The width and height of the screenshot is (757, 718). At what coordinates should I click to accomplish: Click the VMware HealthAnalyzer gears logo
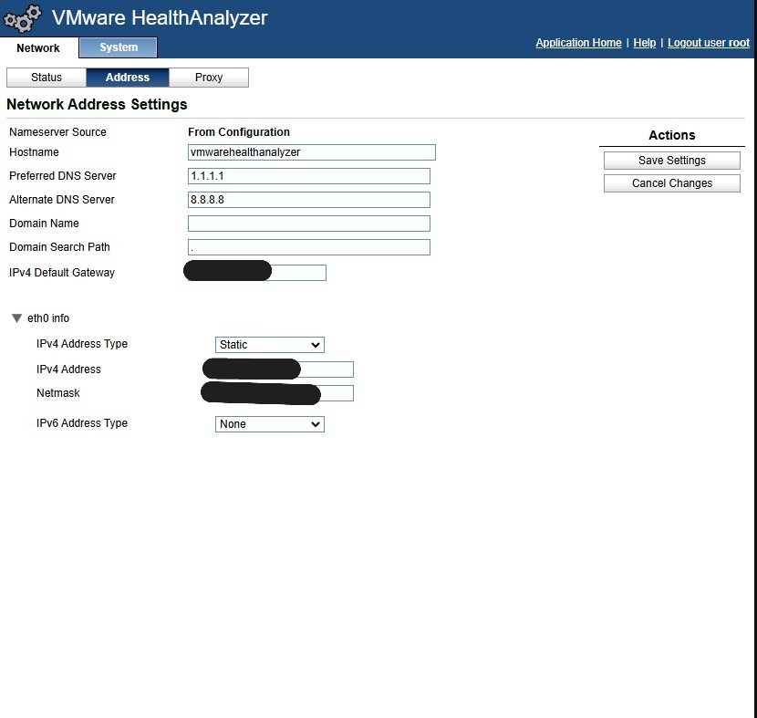tap(22, 18)
